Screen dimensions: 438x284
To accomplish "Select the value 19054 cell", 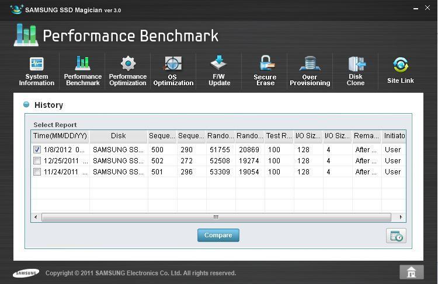I will point(249,172).
